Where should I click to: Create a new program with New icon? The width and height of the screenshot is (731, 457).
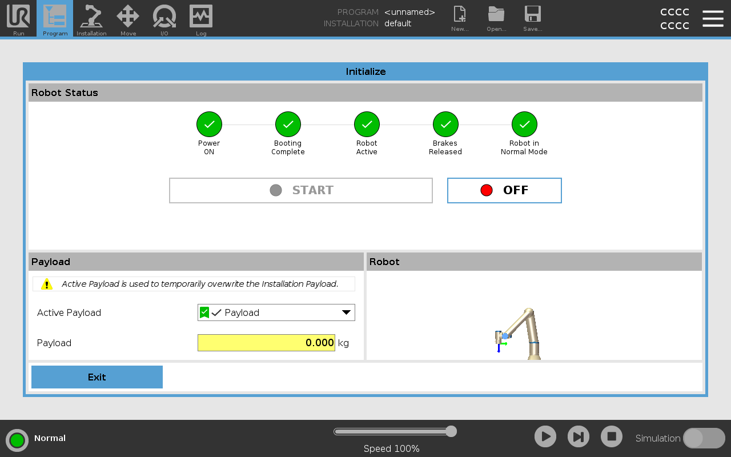(460, 18)
